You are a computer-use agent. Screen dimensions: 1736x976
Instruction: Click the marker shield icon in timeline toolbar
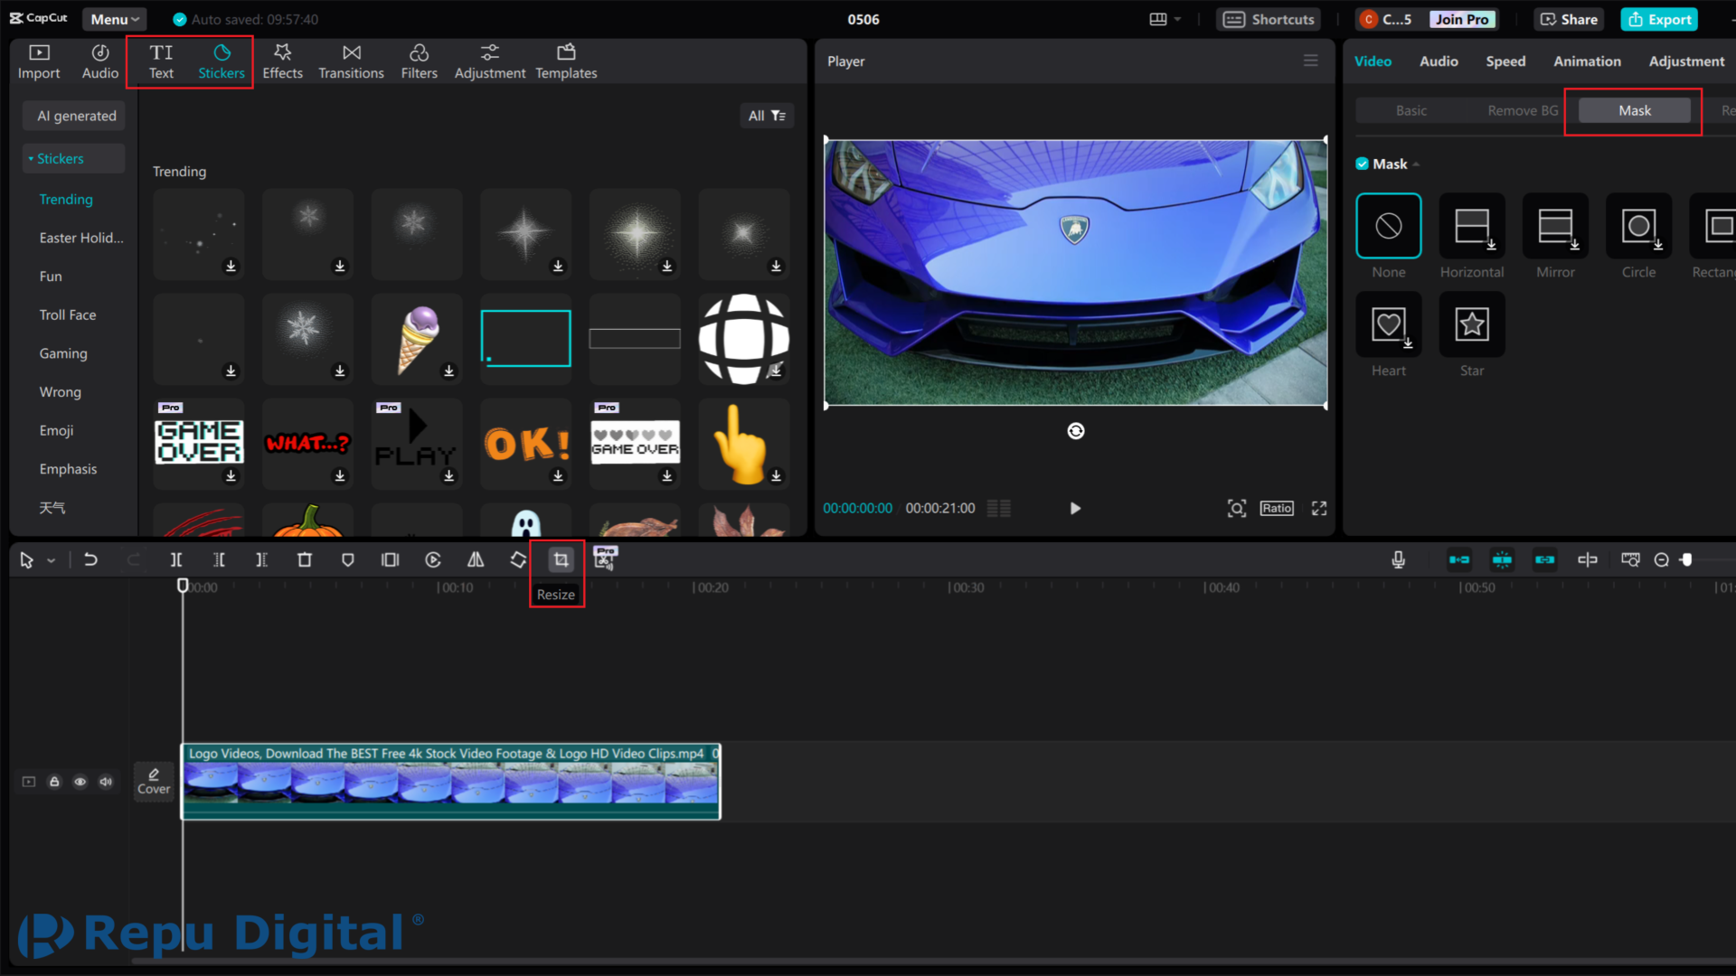click(348, 560)
